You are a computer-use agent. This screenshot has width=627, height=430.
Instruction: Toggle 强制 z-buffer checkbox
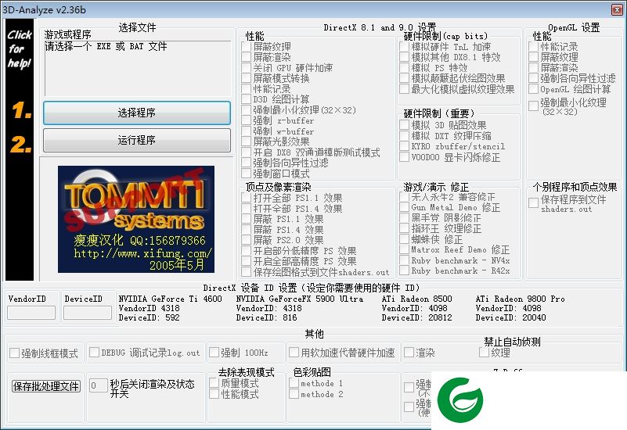(x=247, y=120)
